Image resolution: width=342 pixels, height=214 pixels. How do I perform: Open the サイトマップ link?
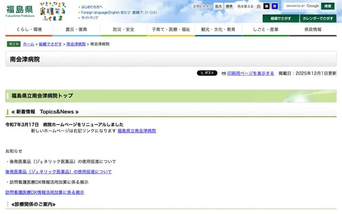tap(90, 18)
